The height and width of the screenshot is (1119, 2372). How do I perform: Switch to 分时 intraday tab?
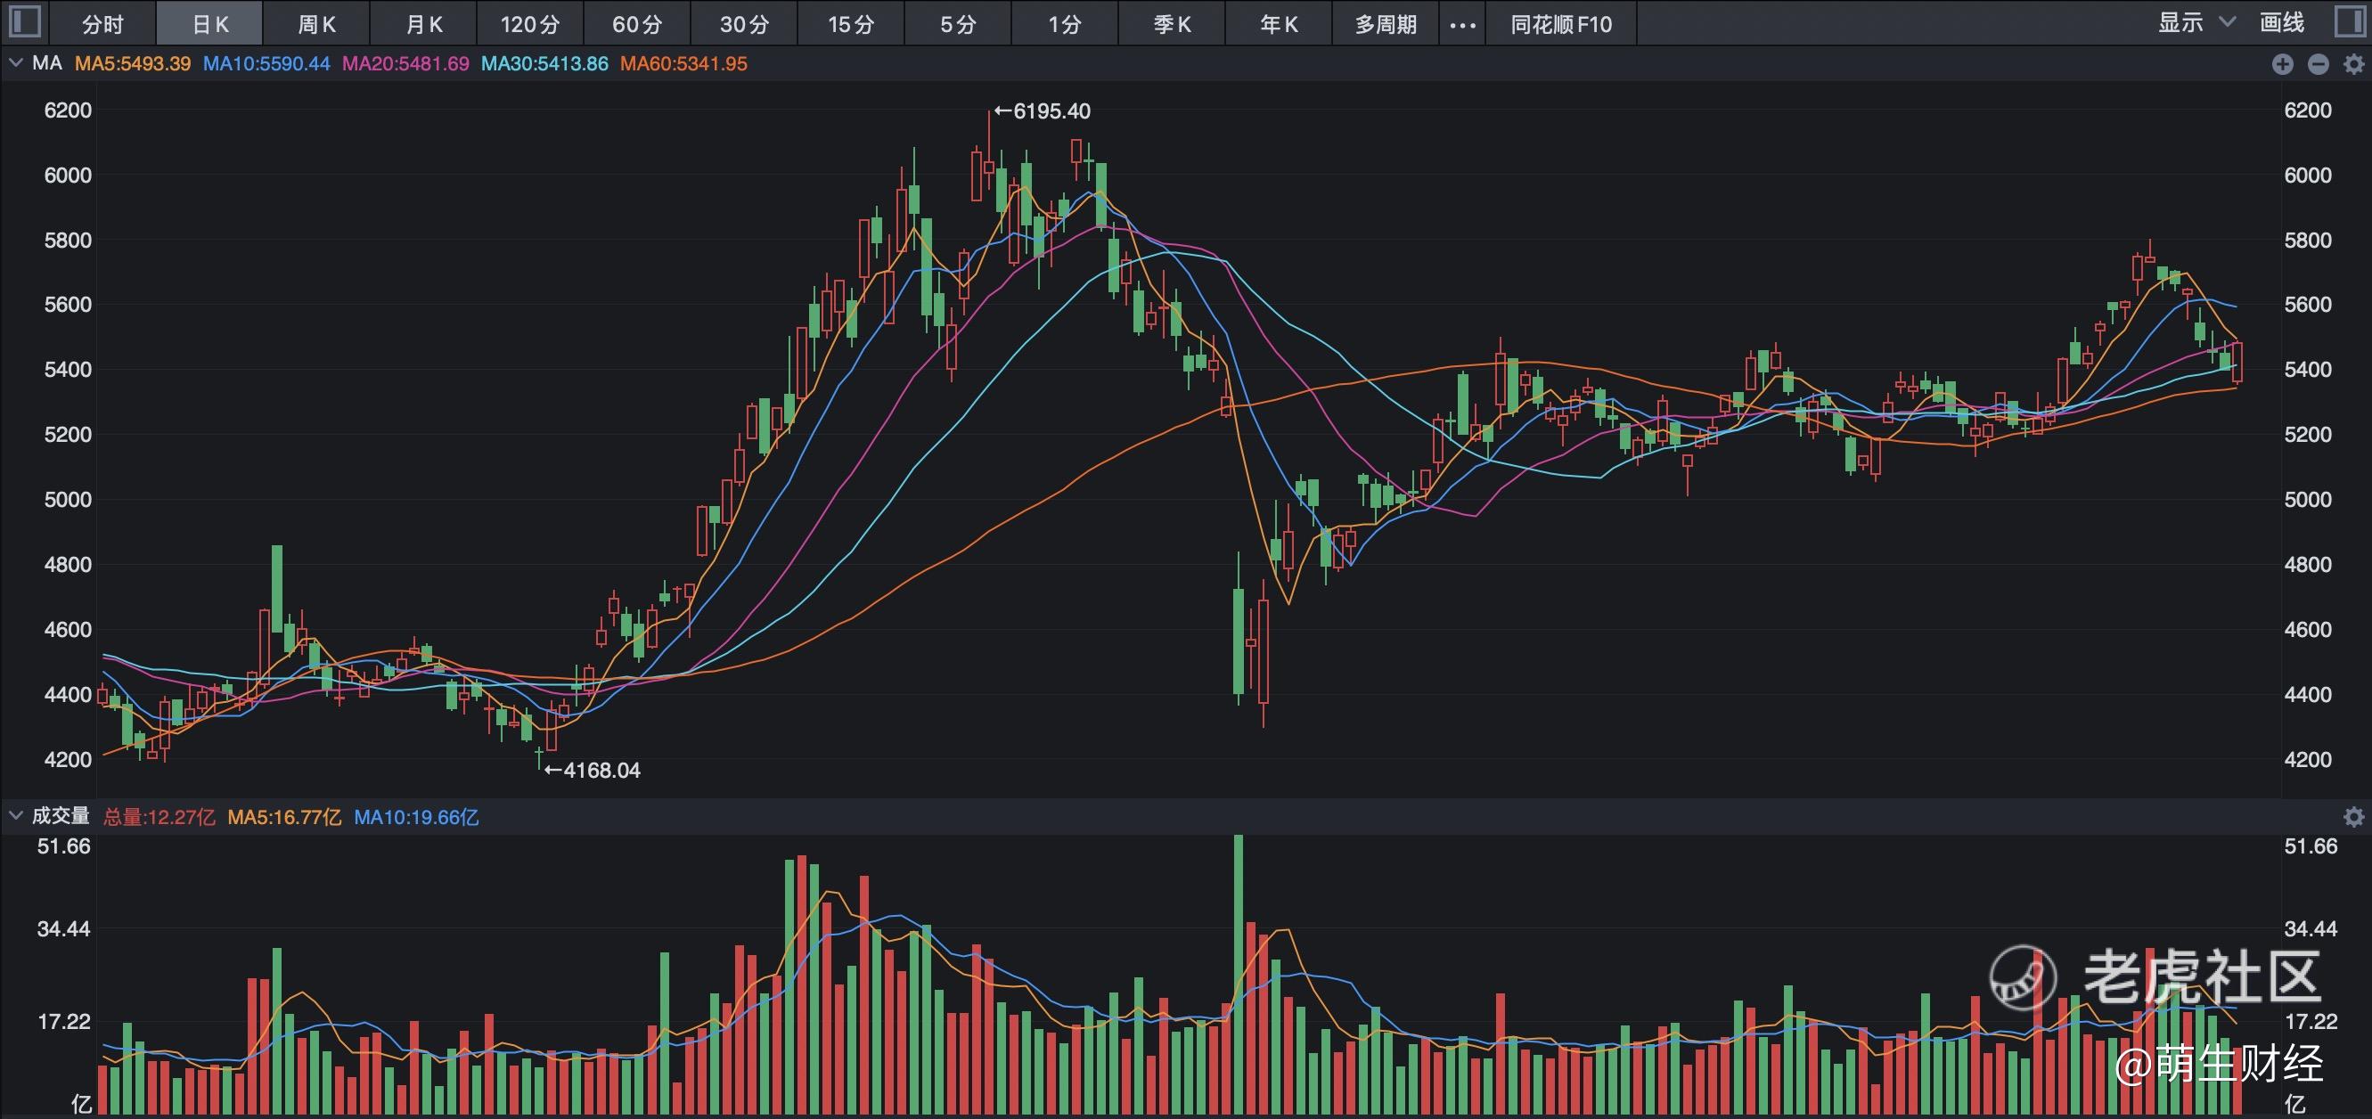[x=102, y=24]
